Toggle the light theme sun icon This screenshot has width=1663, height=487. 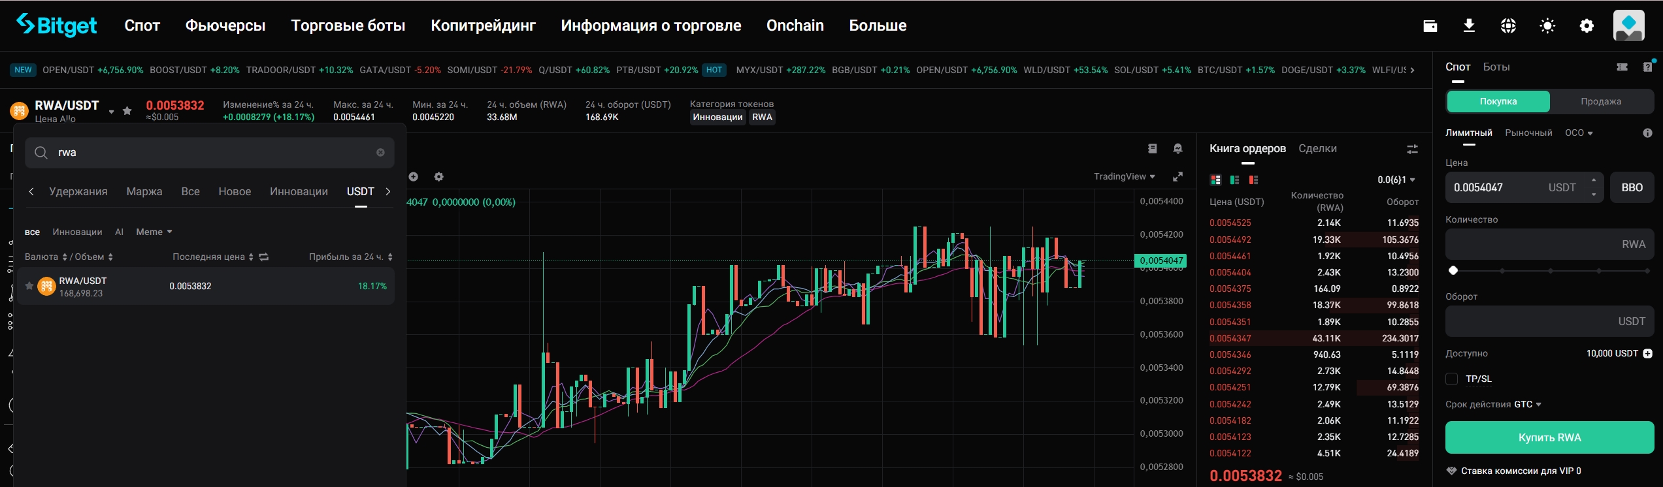(x=1547, y=26)
